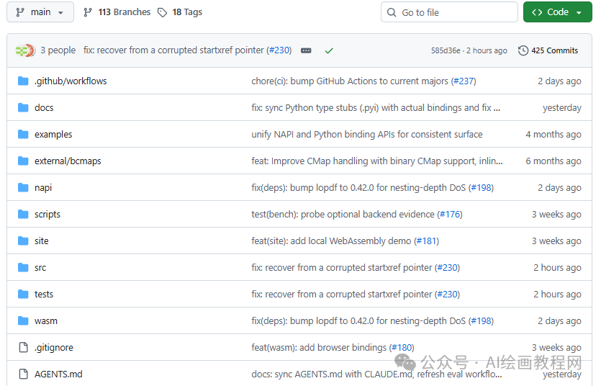Screen dimensions: 601x386
Task: Open the examples folder
Action: (53, 134)
